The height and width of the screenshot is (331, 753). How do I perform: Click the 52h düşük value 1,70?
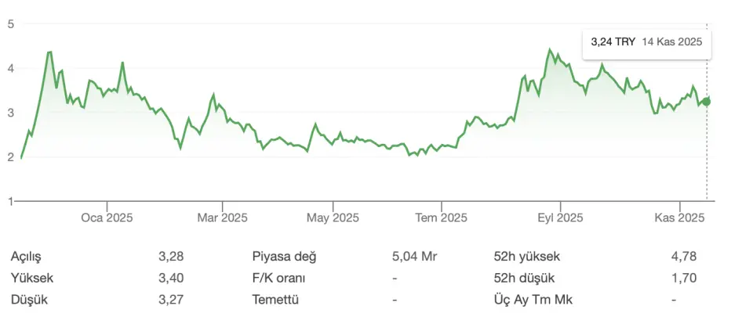pyautogui.click(x=684, y=278)
